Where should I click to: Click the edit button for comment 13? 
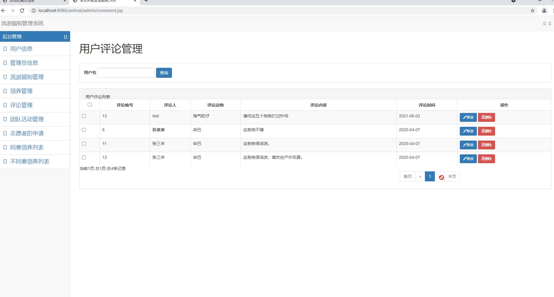(468, 117)
